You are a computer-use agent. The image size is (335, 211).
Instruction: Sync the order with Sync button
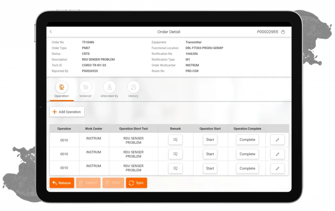point(136,183)
